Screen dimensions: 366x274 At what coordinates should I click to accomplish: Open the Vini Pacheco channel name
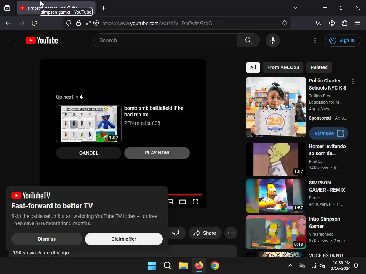321,234
